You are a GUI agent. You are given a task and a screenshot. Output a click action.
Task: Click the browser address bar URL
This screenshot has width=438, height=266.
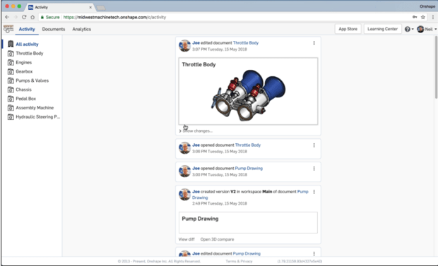point(114,17)
